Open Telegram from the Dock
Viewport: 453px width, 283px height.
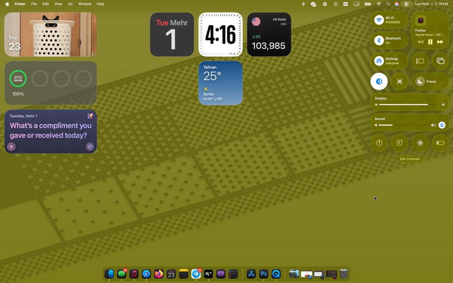point(196,273)
